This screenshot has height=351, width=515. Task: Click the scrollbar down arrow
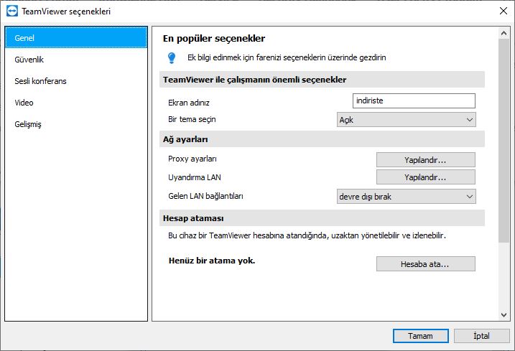(504, 314)
